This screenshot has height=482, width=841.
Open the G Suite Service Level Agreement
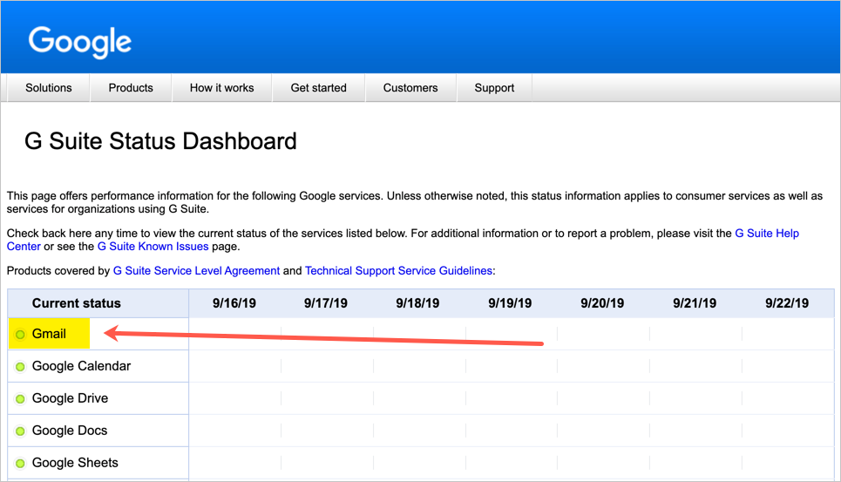point(196,271)
